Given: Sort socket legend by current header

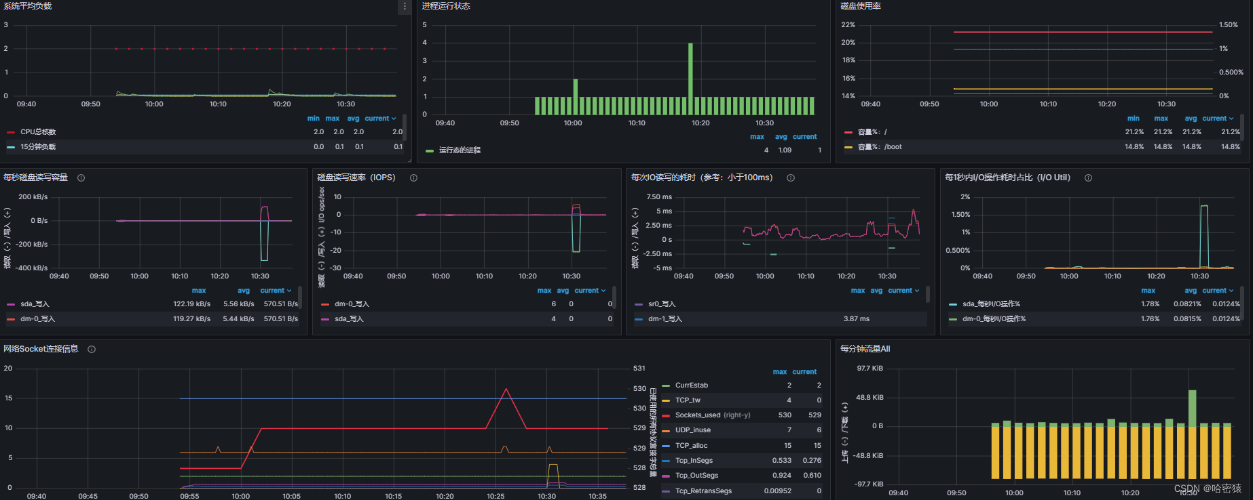Looking at the screenshot, I should (x=804, y=372).
